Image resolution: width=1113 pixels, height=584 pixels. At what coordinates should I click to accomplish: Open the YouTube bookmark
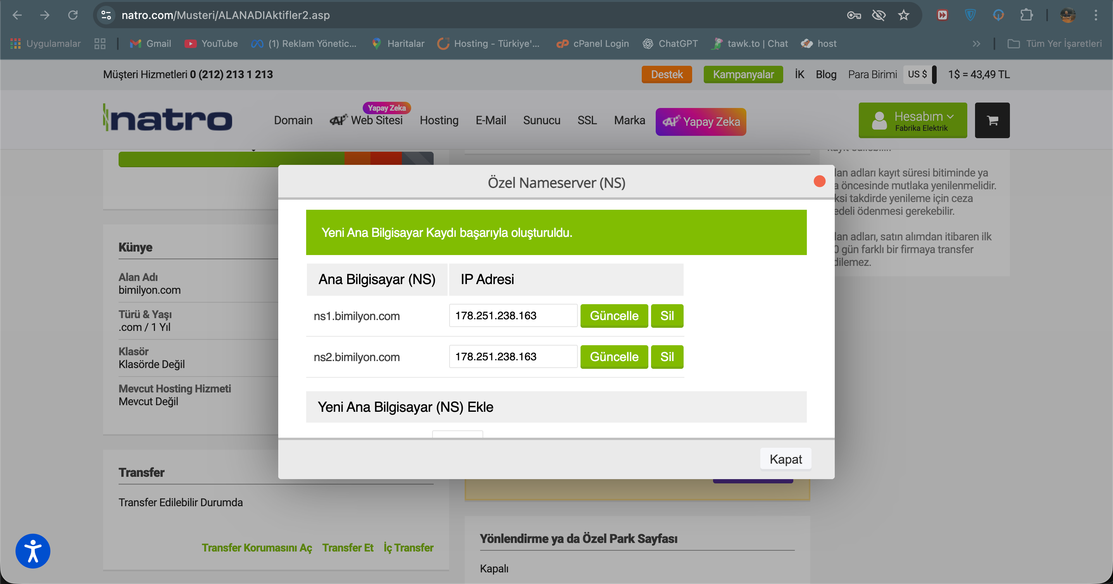pos(211,44)
